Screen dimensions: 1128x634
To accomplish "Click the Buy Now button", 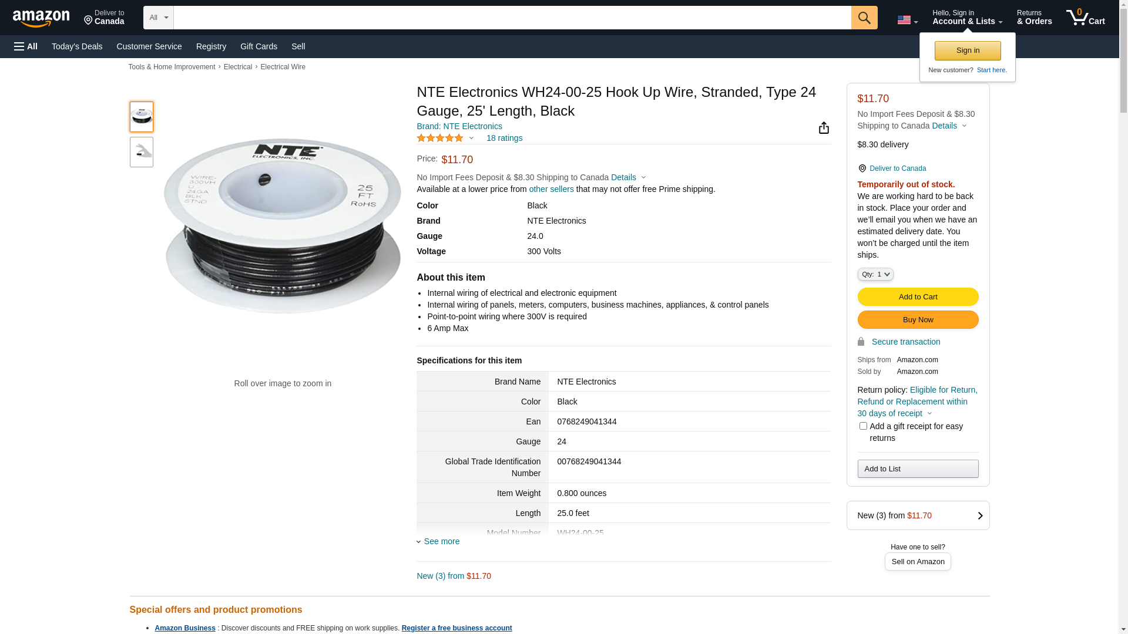I will pos(918,319).
